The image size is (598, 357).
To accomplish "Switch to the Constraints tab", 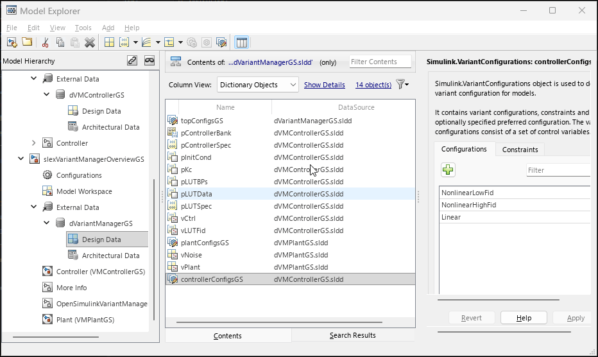I will 520,150.
